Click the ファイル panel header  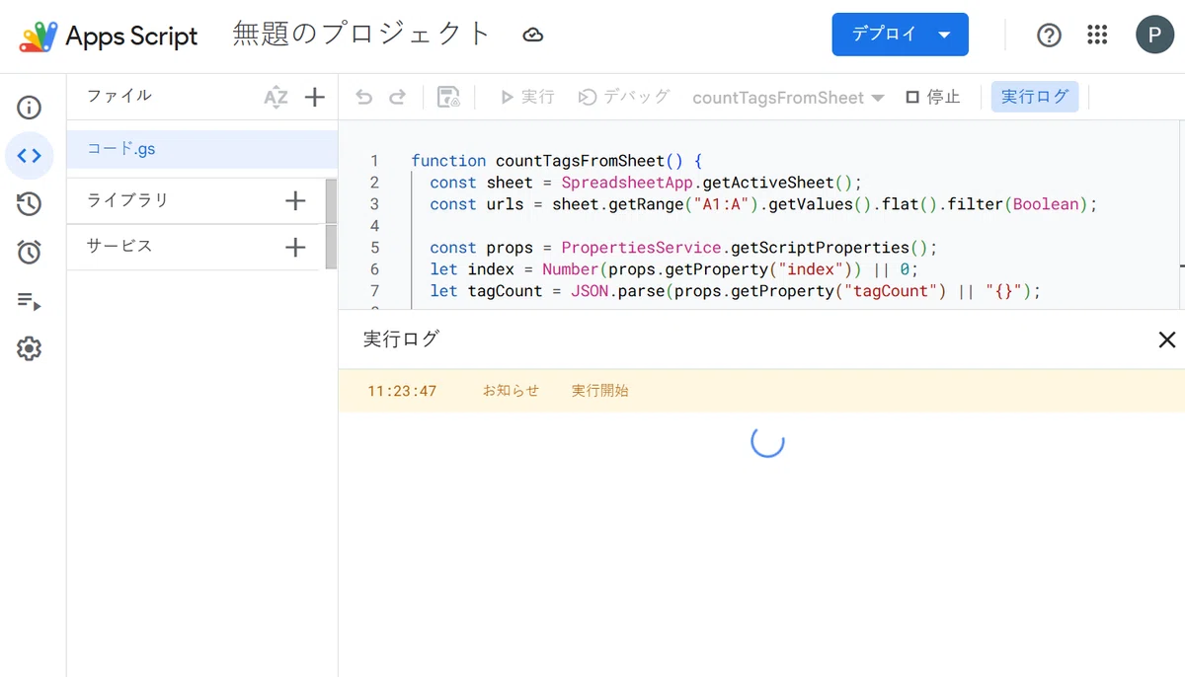click(x=119, y=96)
